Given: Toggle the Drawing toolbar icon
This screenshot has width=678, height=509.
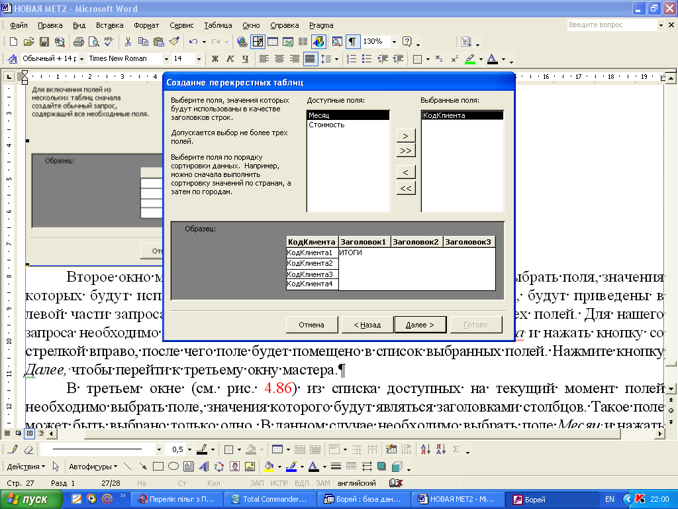Looking at the screenshot, I should point(318,42).
